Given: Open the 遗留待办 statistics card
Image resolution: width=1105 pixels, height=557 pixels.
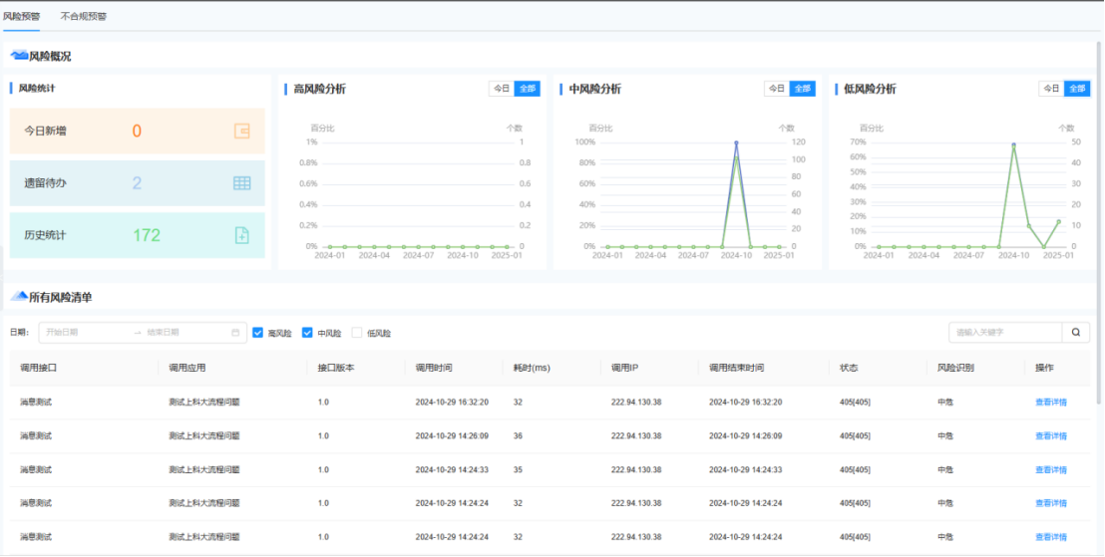Looking at the screenshot, I should pyautogui.click(x=138, y=183).
